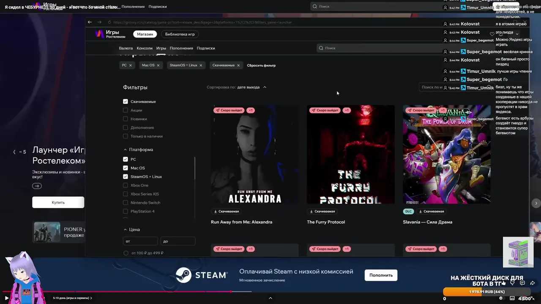
Task: Check the Nintendo Switch platform
Action: [x=126, y=203]
